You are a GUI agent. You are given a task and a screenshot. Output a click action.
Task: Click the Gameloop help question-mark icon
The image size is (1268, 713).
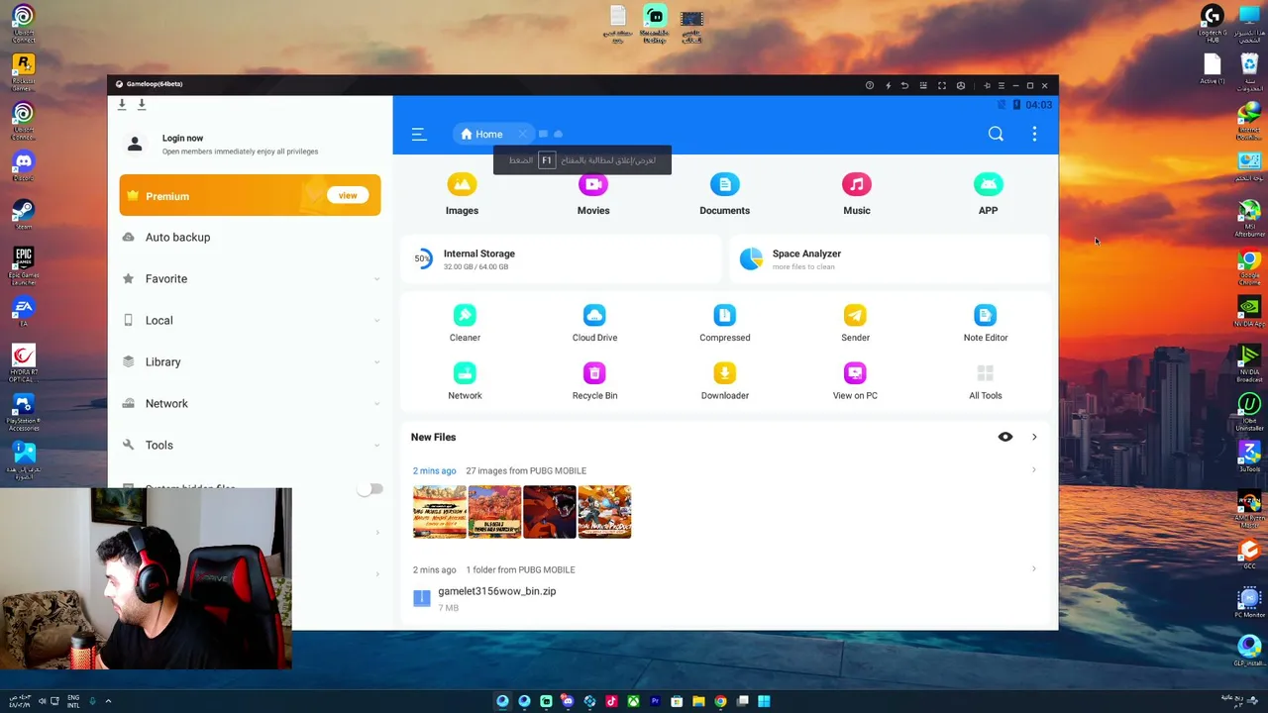tap(870, 85)
